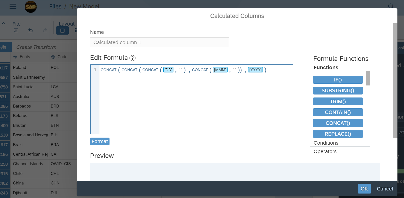
Task: Confirm the dialog with OK
Action: tap(364, 189)
